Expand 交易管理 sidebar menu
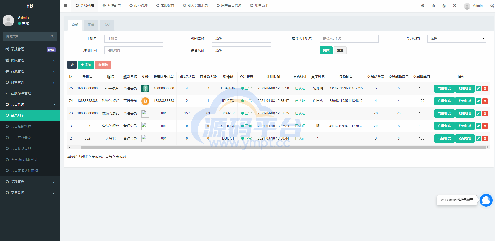This screenshot has height=241, width=495. click(x=30, y=192)
